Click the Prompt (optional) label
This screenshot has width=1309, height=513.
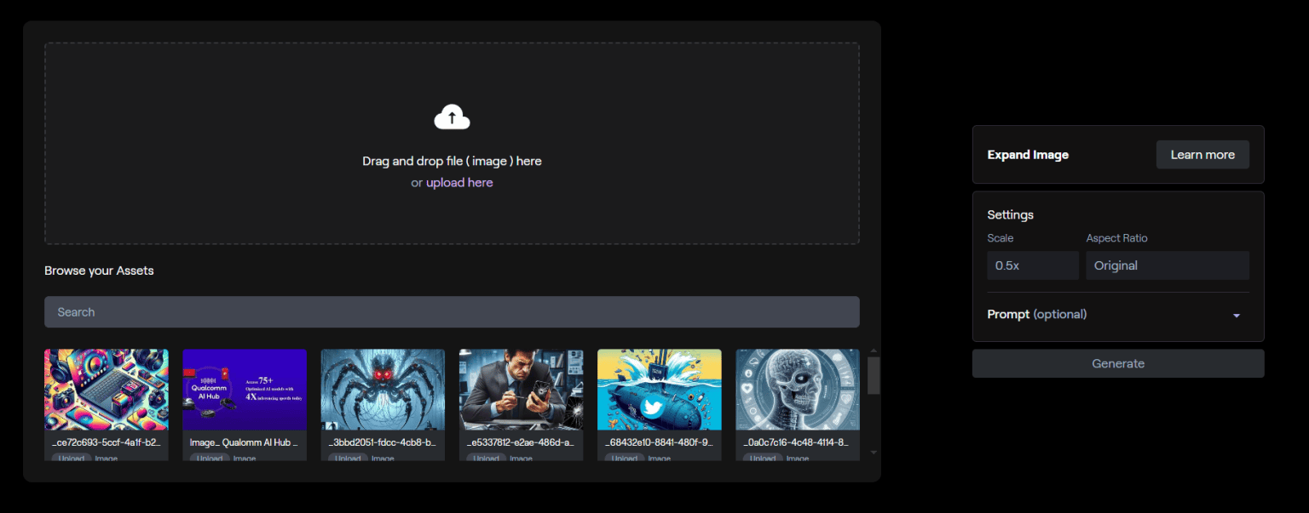point(1036,315)
